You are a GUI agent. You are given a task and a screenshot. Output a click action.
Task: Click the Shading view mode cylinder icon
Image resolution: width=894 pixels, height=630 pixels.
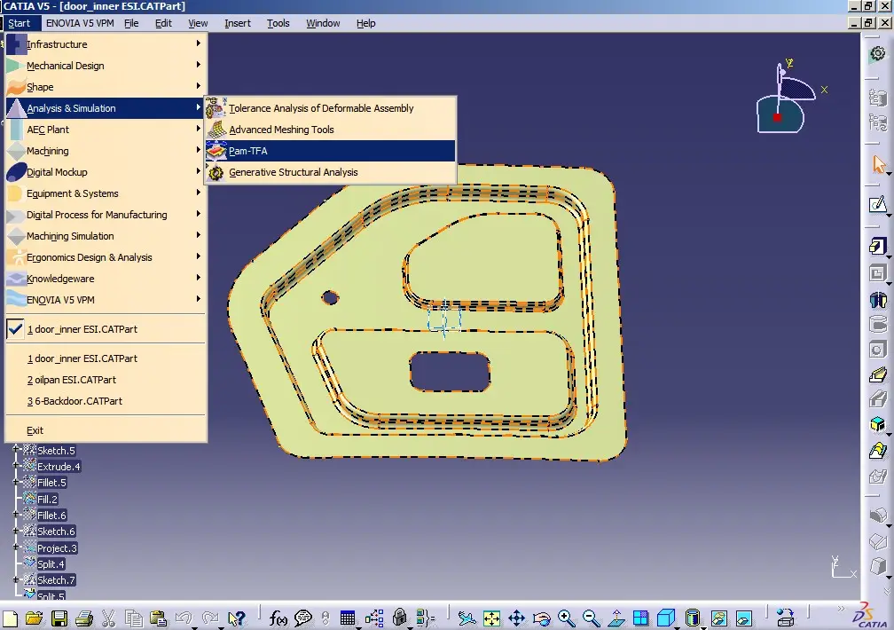coord(692,618)
